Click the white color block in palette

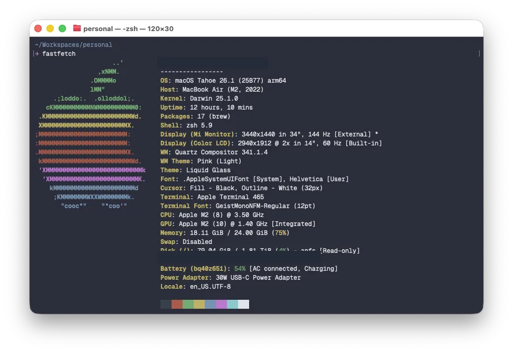244,305
